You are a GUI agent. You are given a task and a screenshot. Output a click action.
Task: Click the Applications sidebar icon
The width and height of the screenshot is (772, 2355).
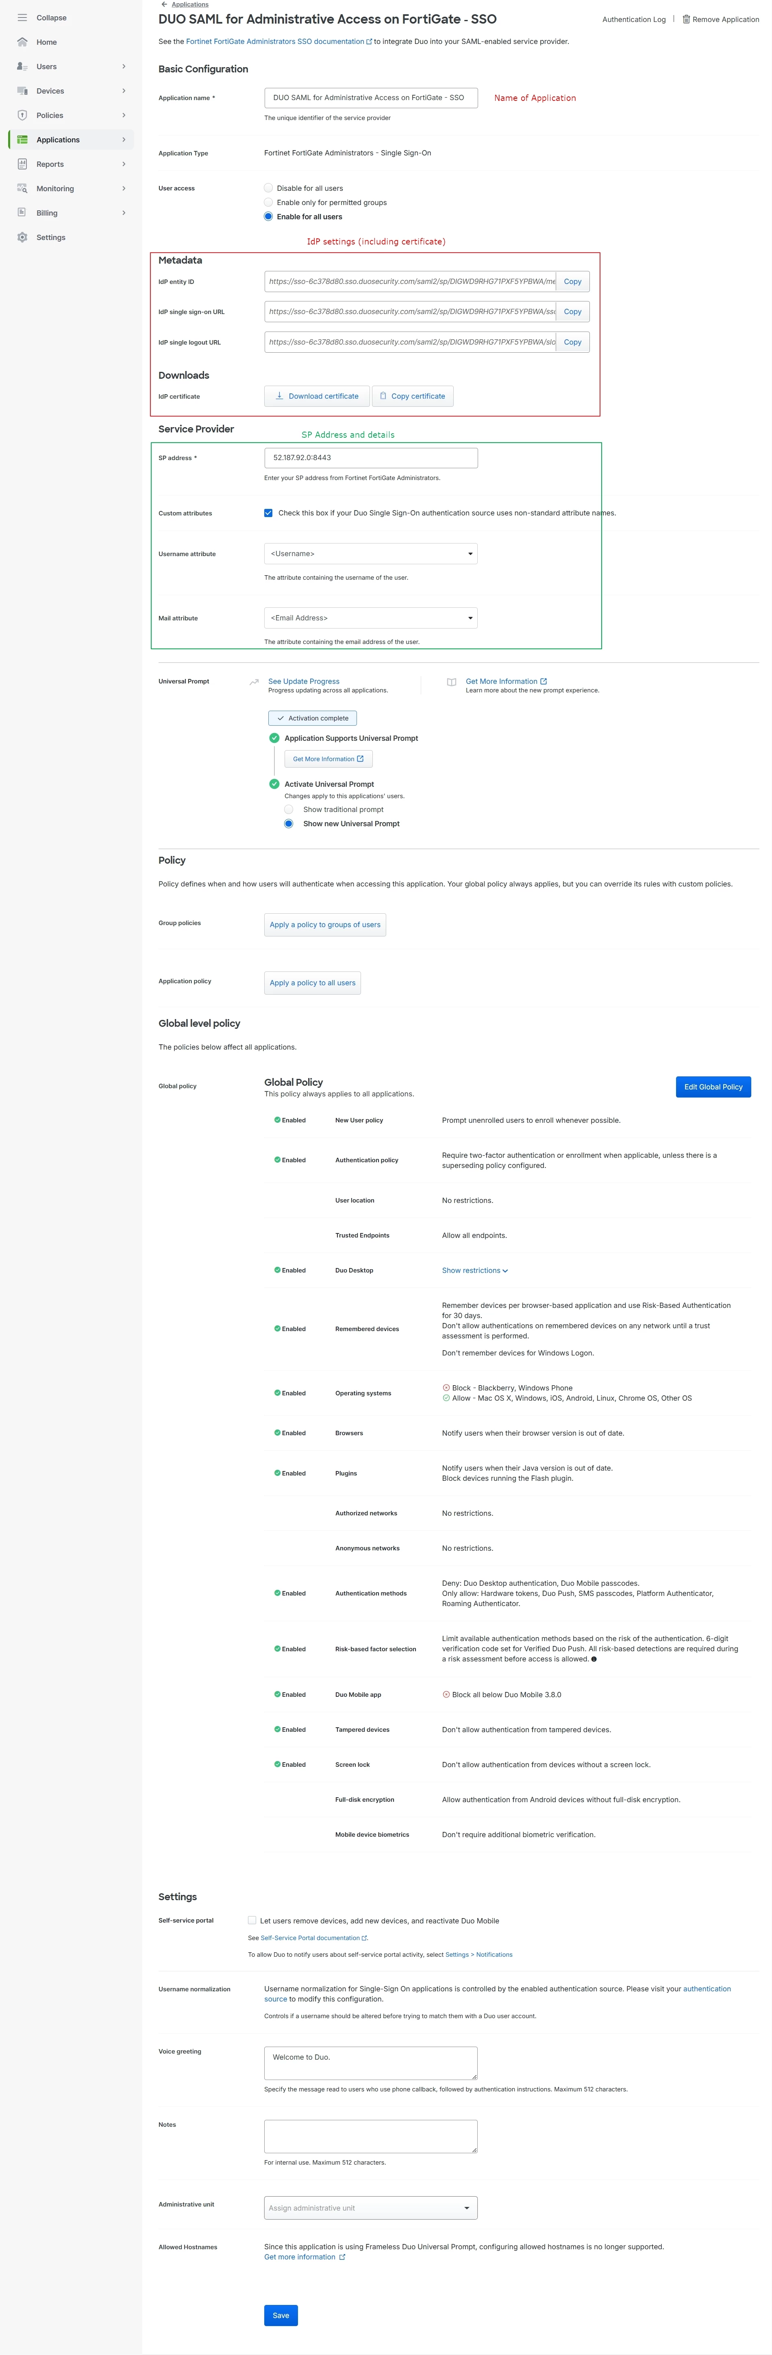22,140
